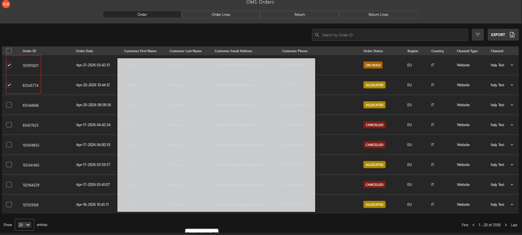Click the Country column header
Image resolution: width=522 pixels, height=235 pixels.
tap(437, 51)
